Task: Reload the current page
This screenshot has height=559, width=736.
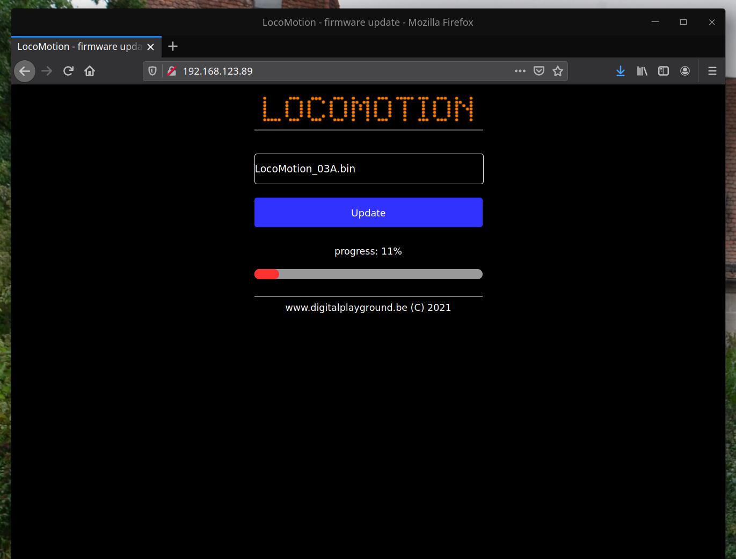Action: click(68, 71)
